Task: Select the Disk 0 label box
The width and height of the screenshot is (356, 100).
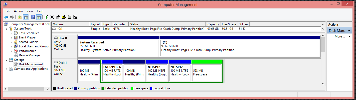Action: pos(64,46)
